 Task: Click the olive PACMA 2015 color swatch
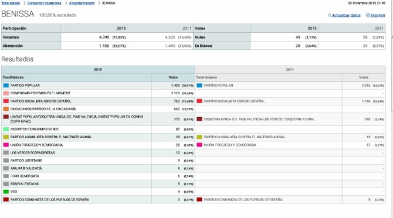point(6,137)
